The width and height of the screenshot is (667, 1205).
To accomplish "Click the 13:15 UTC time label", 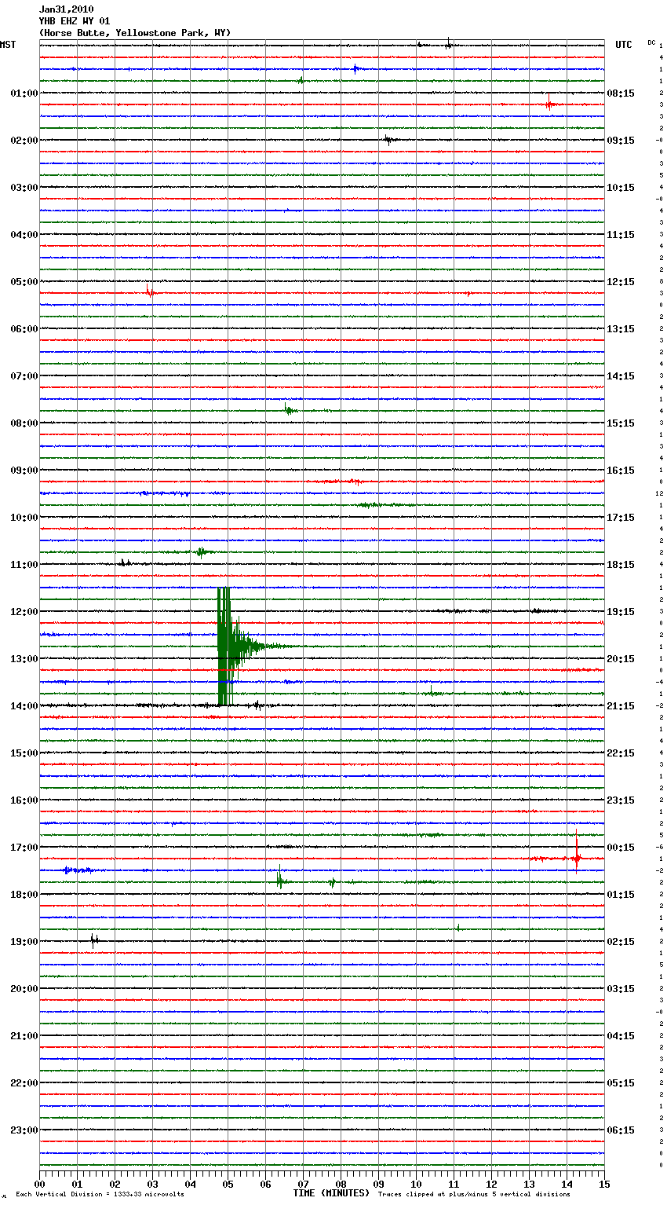I will click(621, 329).
